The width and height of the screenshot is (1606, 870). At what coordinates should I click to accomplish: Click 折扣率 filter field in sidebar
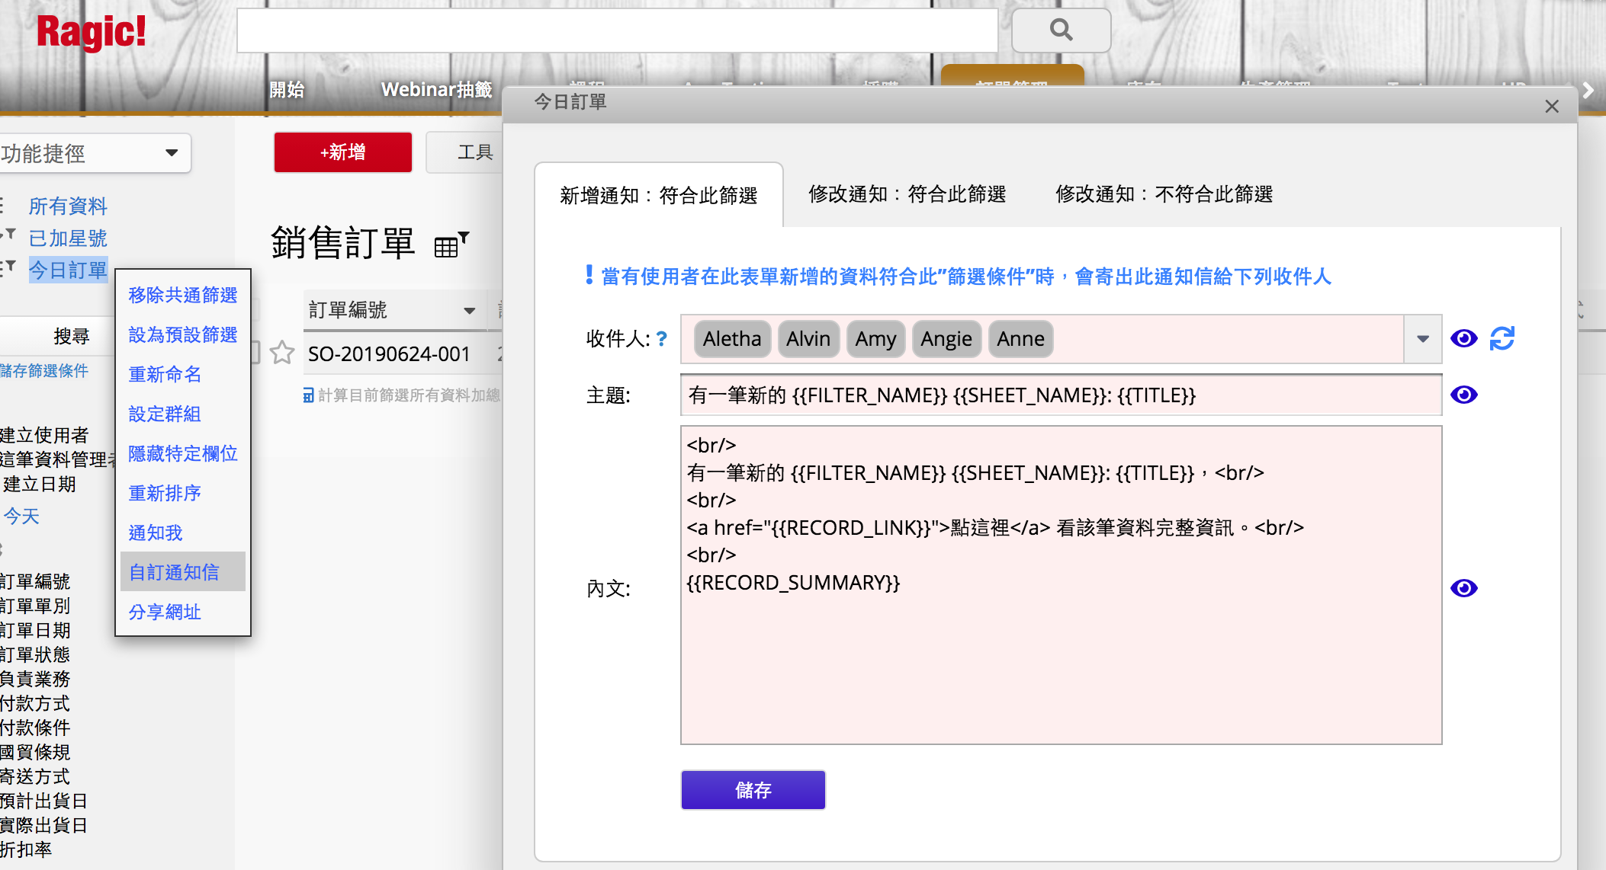(x=26, y=849)
